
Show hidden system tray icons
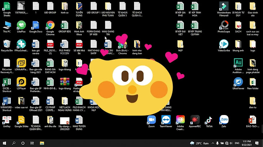[x=213, y=143]
